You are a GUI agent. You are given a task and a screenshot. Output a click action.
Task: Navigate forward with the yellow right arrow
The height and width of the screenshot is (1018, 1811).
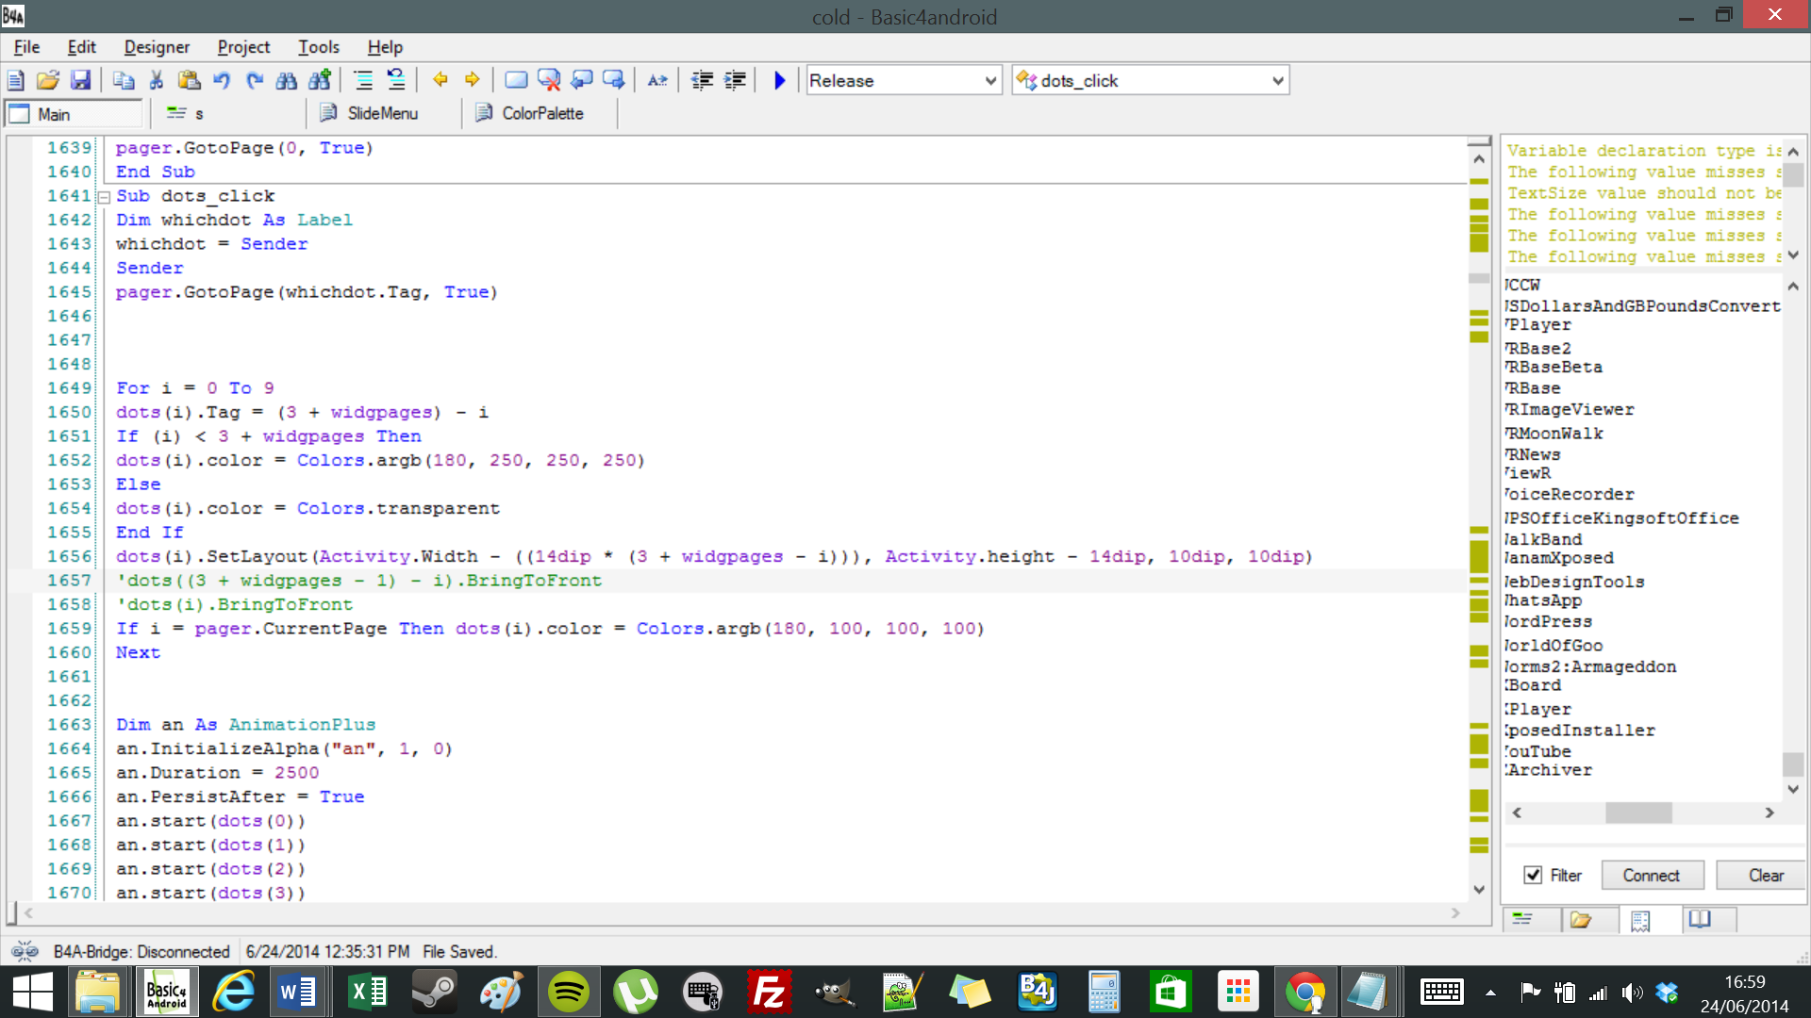click(473, 80)
